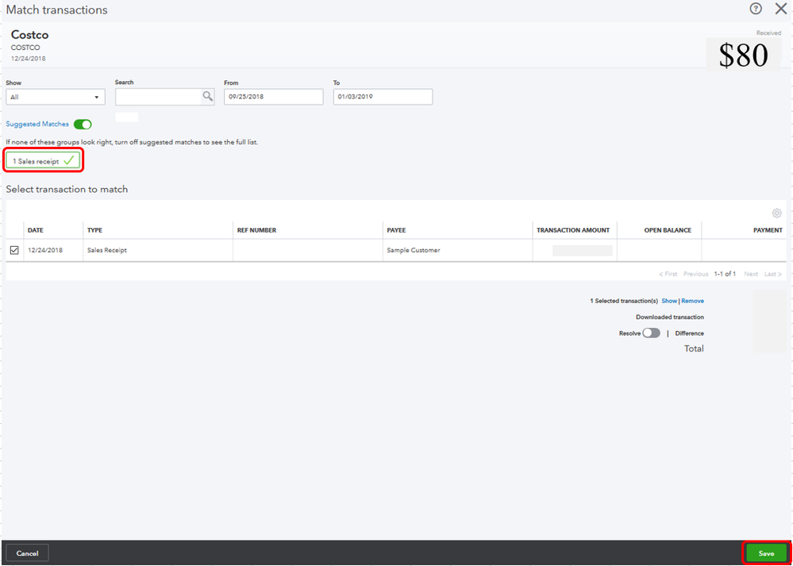Open the help question mark icon

(756, 9)
